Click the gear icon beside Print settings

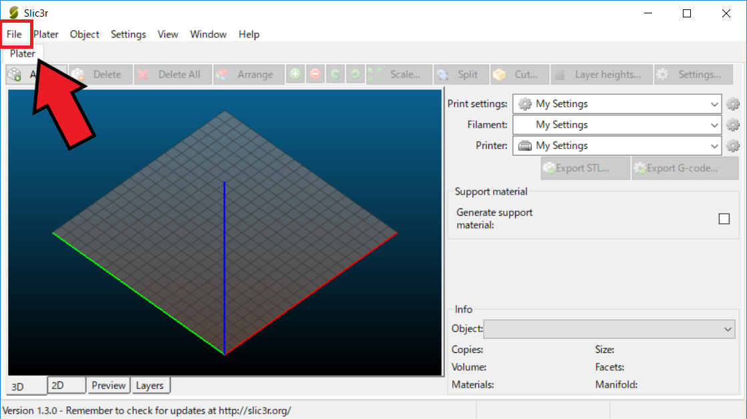tap(733, 104)
